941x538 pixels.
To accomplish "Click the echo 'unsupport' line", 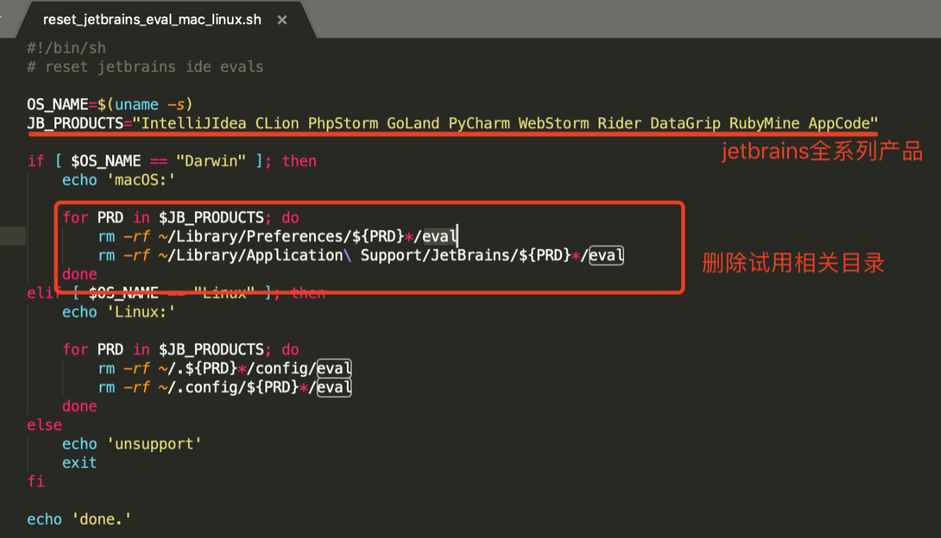I will (x=132, y=443).
